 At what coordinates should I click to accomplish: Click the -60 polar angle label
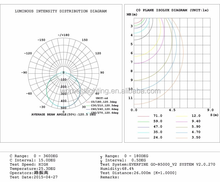click(29, 93)
